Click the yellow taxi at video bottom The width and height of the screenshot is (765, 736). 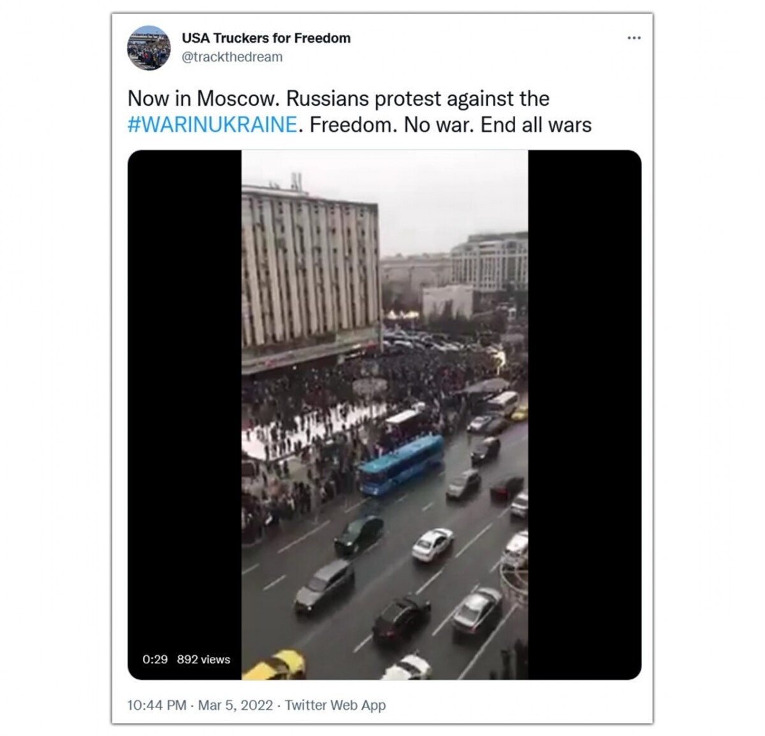(x=275, y=665)
